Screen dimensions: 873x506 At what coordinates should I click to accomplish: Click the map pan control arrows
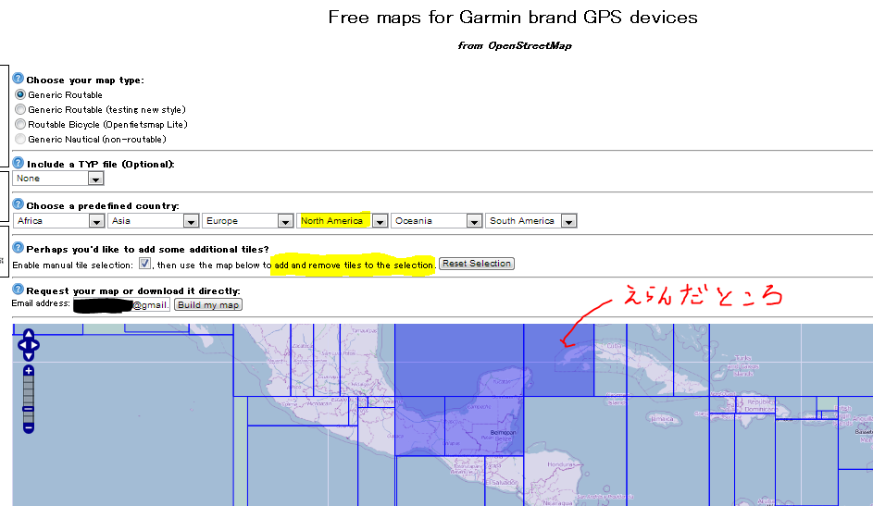[29, 345]
